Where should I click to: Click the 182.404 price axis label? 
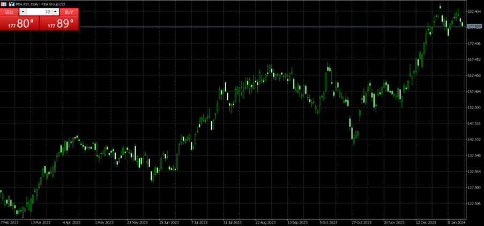474,11
